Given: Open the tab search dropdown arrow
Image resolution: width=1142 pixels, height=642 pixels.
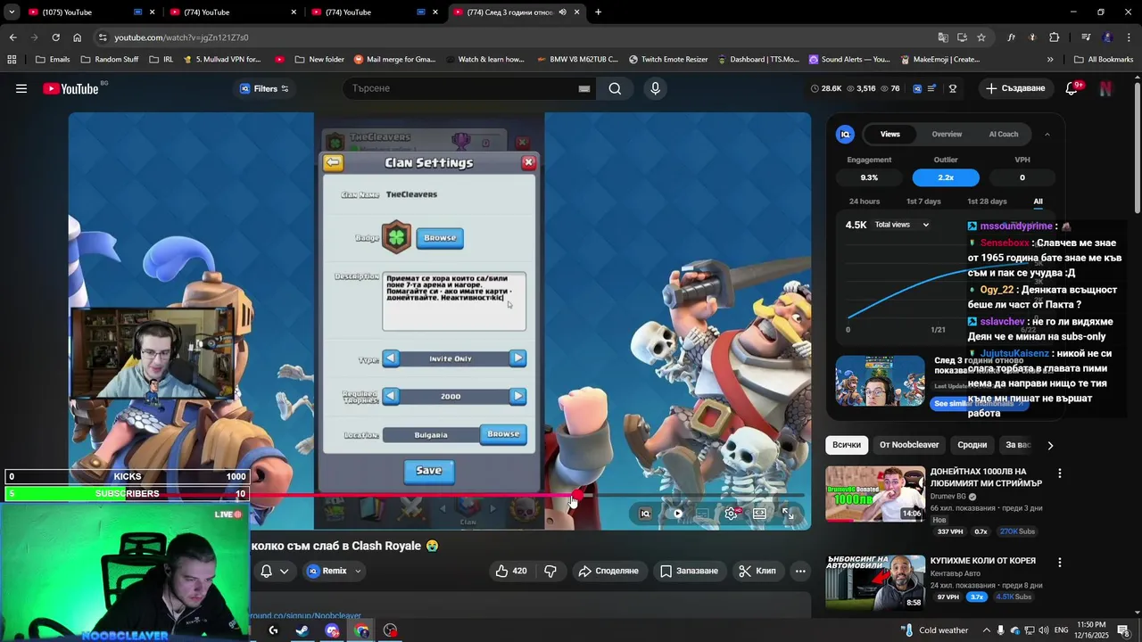Looking at the screenshot, I should pyautogui.click(x=12, y=12).
